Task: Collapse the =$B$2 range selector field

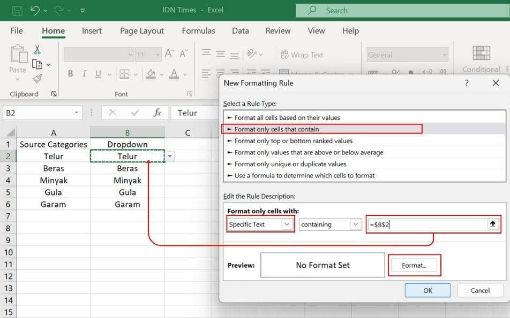Action: click(492, 224)
